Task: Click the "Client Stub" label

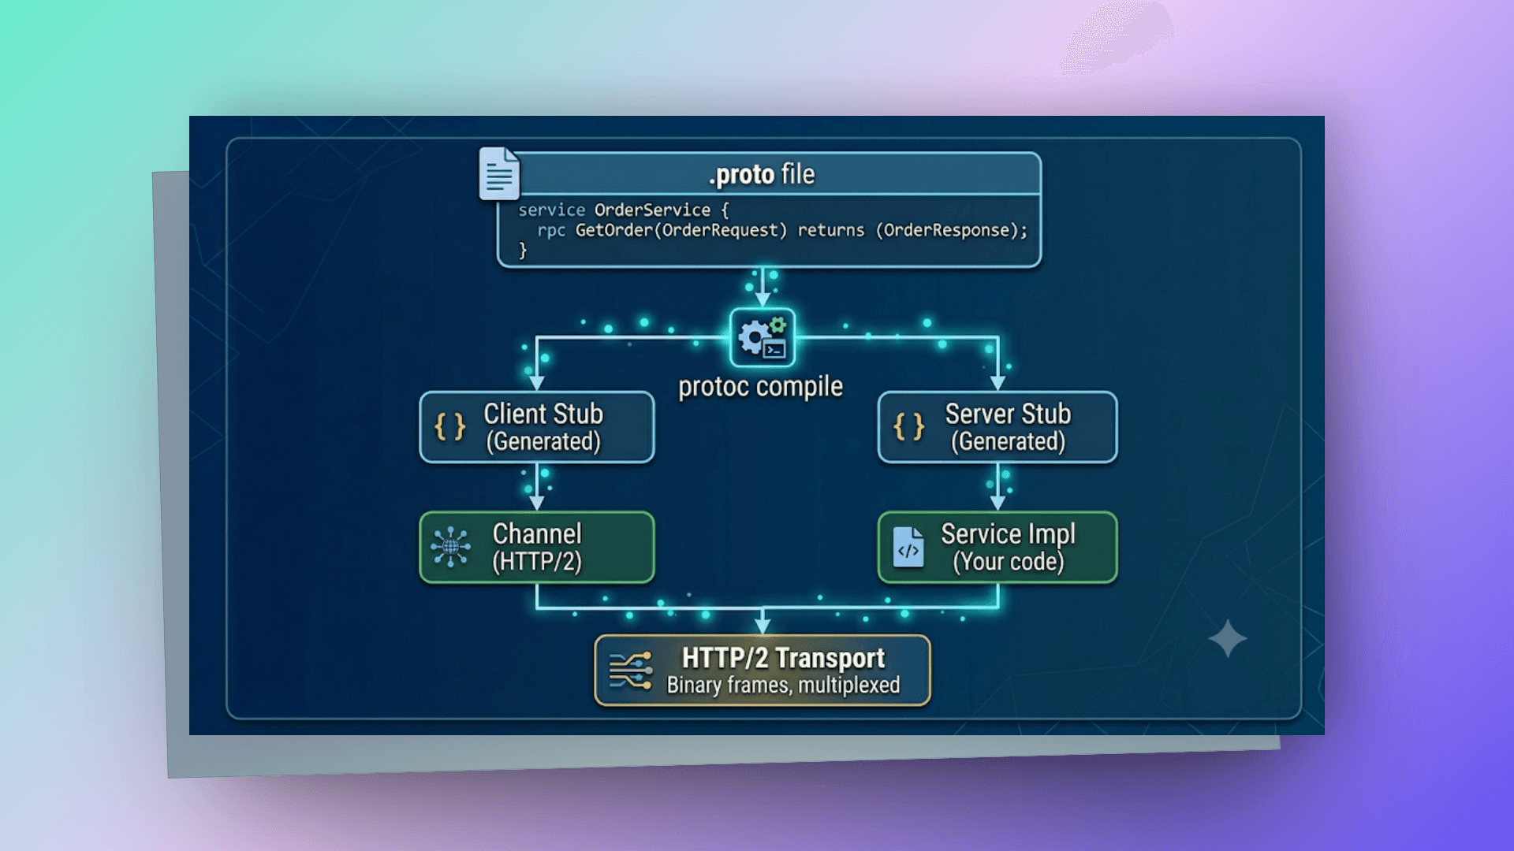Action: [543, 414]
